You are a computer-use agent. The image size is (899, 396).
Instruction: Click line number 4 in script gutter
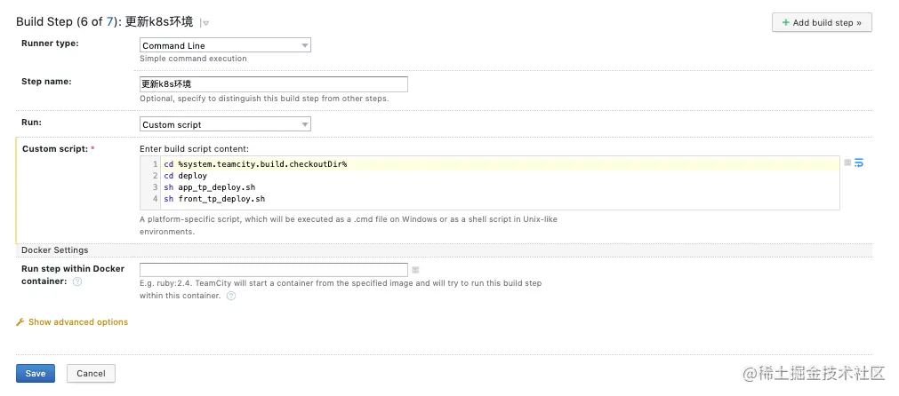pyautogui.click(x=156, y=199)
